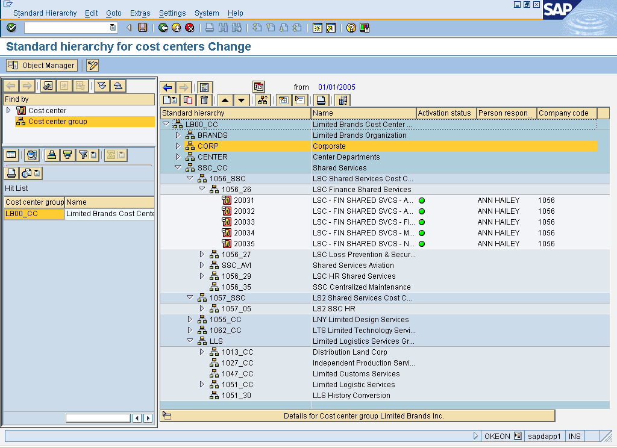The width and height of the screenshot is (617, 448).
Task: Click the Details icon in hit list toolbar
Action: click(x=11, y=155)
